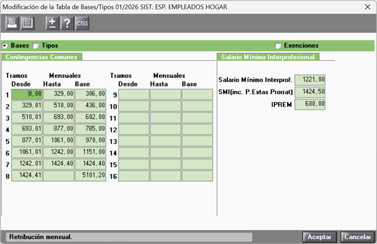Click tramo 2 Base field 436,00
The width and height of the screenshot is (377, 244).
90,106
